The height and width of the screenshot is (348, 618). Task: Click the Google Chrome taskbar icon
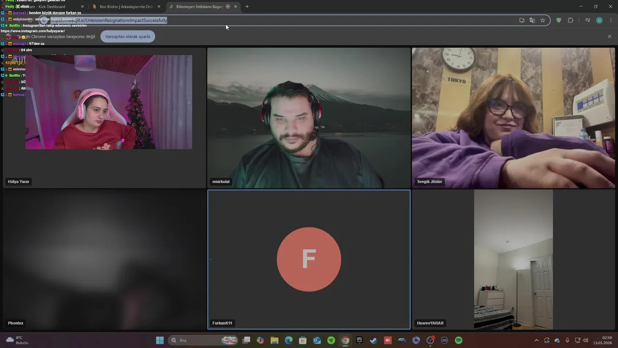click(345, 340)
